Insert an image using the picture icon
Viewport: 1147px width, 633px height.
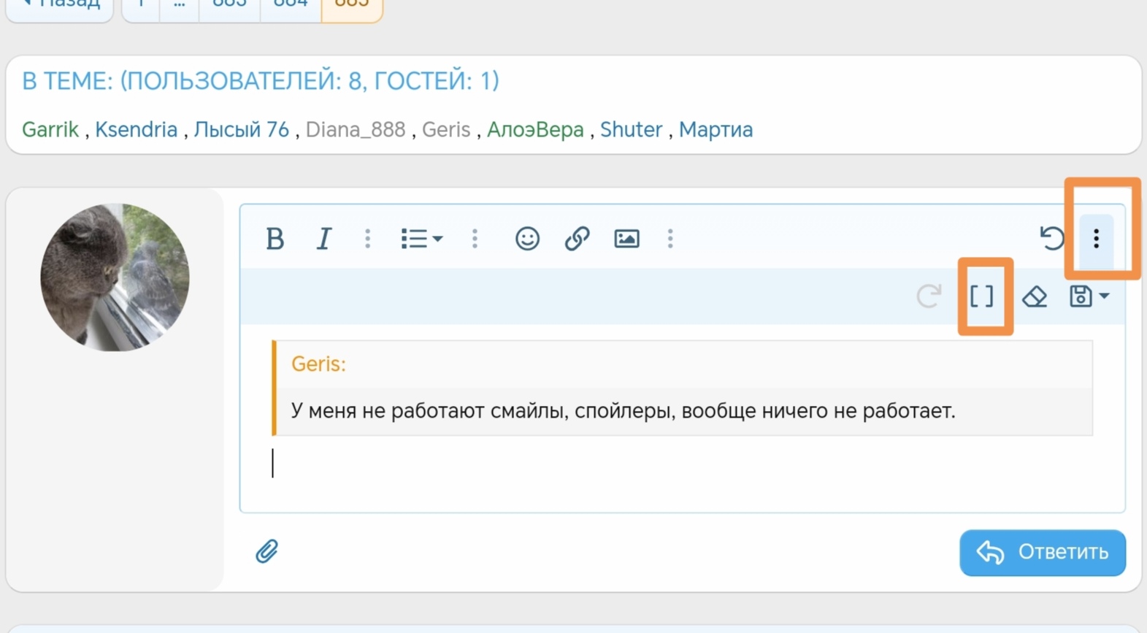pos(626,239)
